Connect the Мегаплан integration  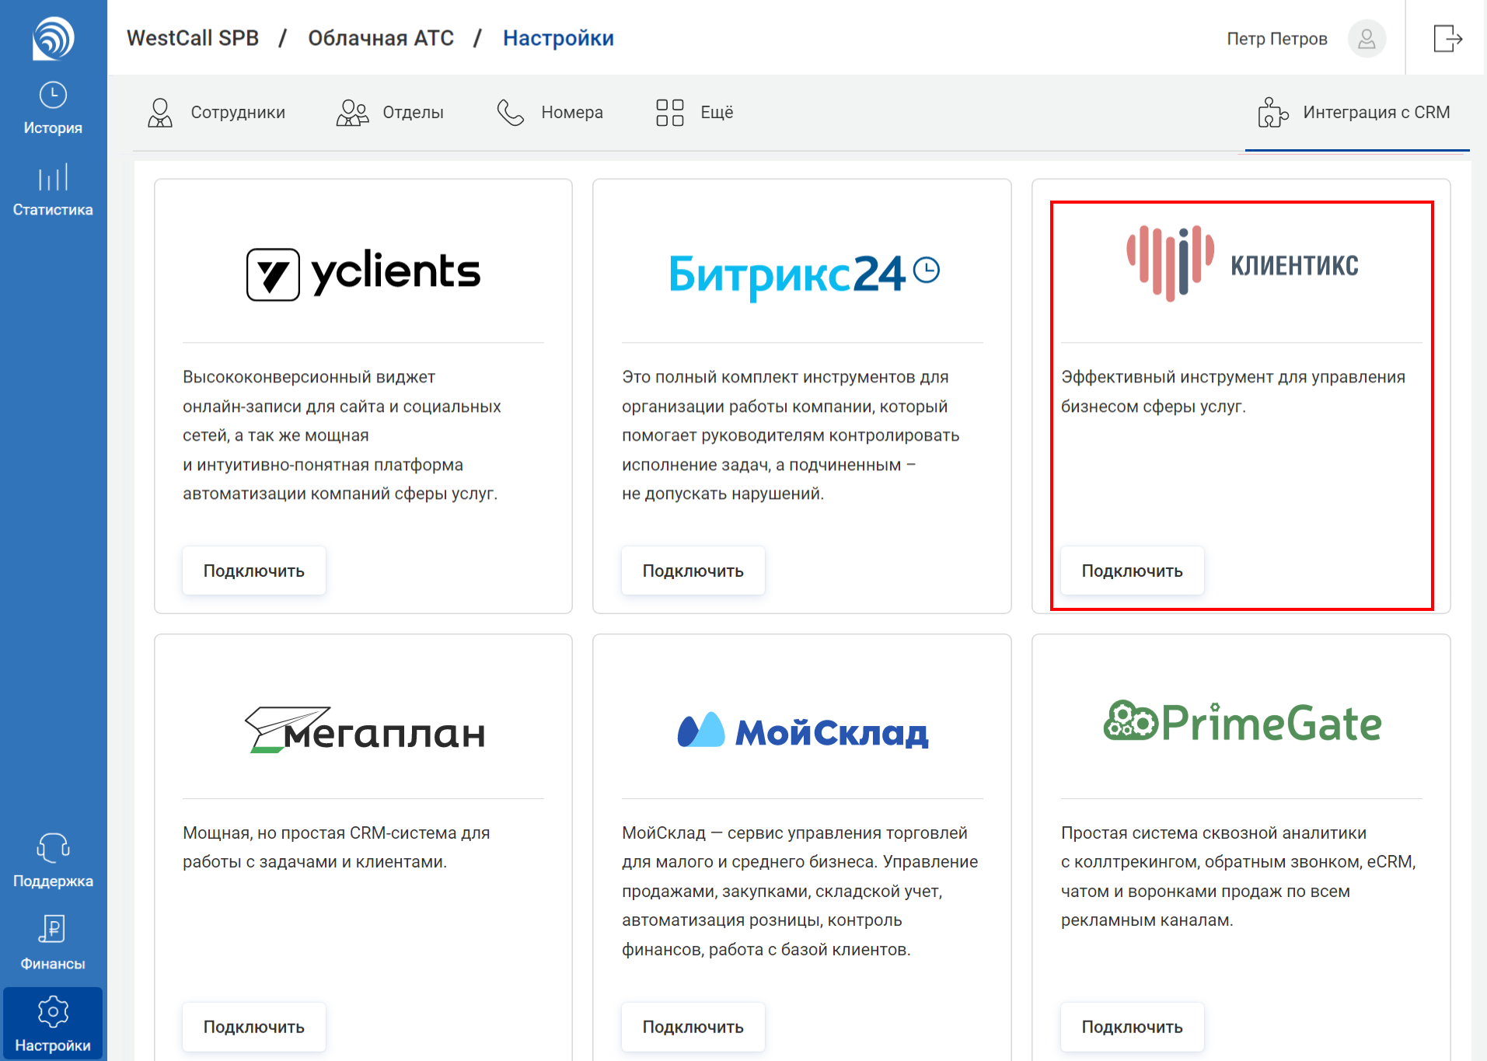(x=254, y=1027)
